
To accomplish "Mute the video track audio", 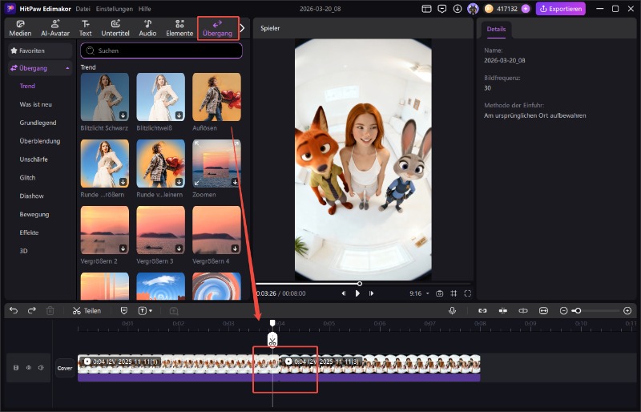I will tap(41, 368).
